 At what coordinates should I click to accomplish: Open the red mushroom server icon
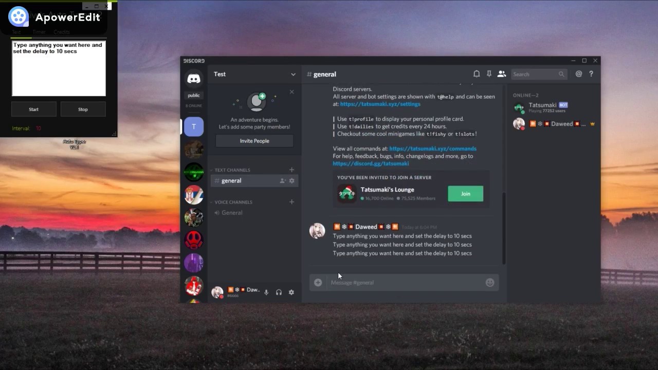coord(194,240)
